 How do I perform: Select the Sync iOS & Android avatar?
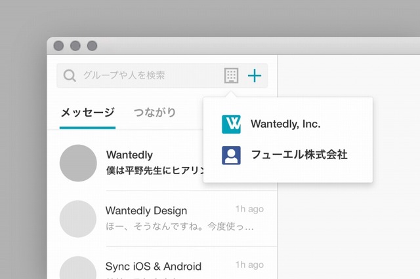(x=78, y=267)
